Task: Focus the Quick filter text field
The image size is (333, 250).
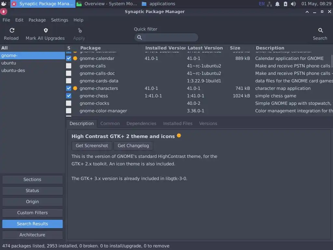Action: pos(166,37)
